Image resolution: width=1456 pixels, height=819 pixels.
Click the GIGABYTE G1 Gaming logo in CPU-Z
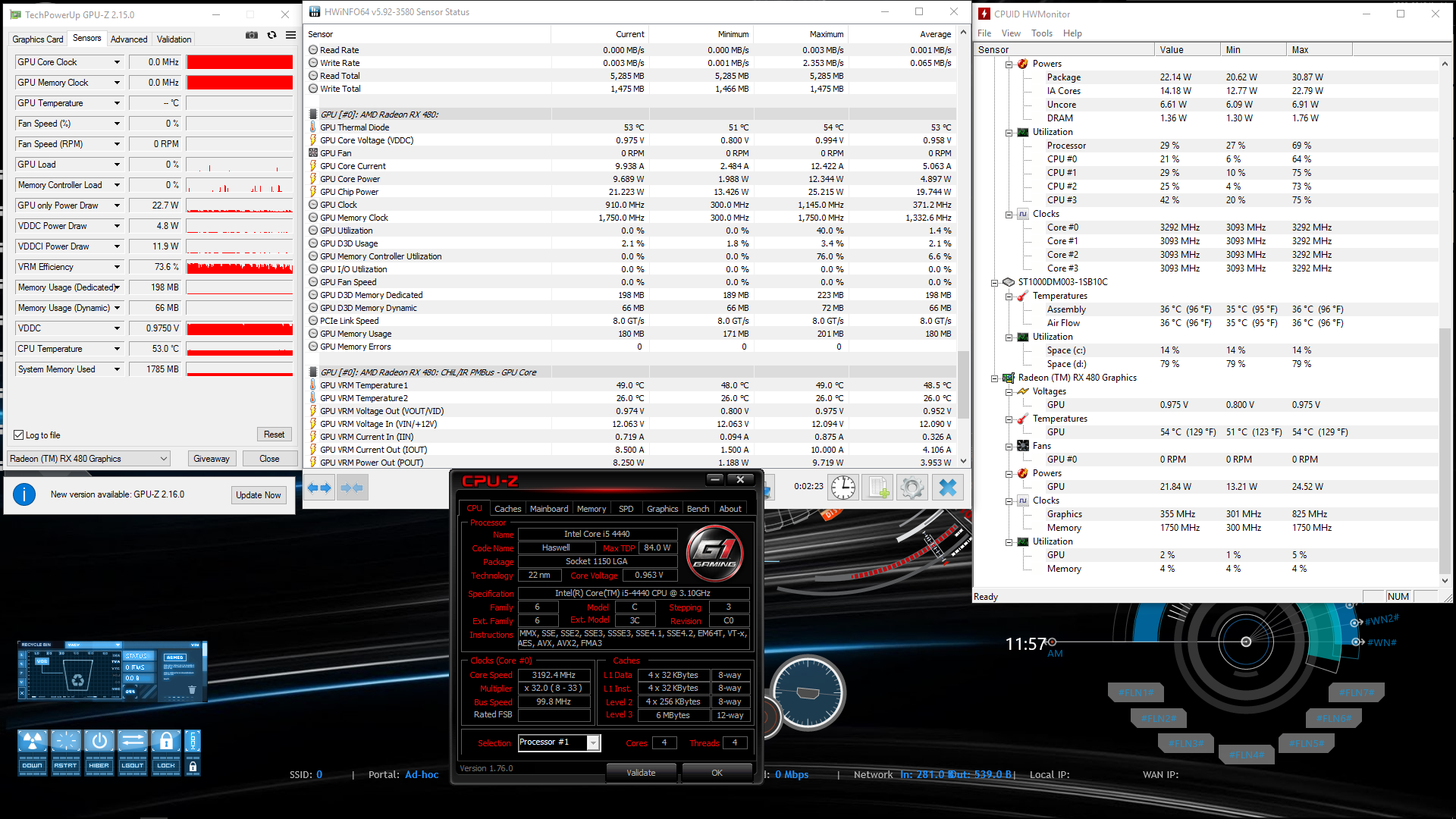pos(714,553)
